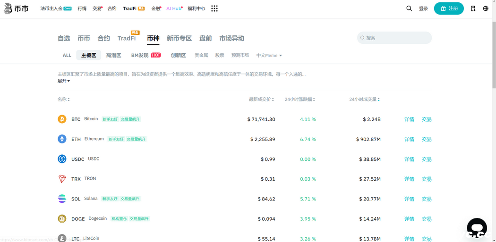This screenshot has width=496, height=242.
Task: Click the 搜索 input field
Action: [394, 38]
